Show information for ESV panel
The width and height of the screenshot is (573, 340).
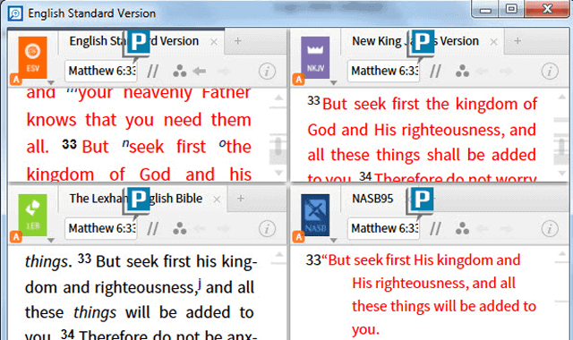(x=267, y=72)
